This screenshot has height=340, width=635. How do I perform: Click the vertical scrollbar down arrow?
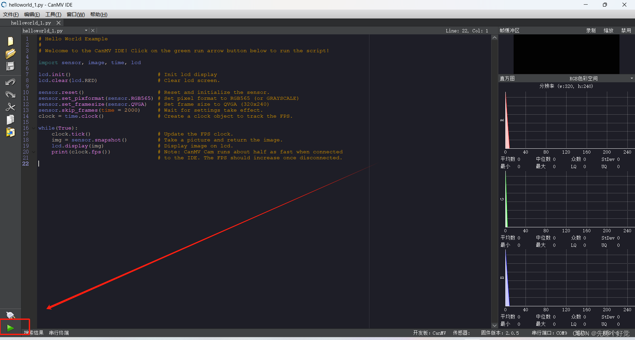click(x=494, y=325)
